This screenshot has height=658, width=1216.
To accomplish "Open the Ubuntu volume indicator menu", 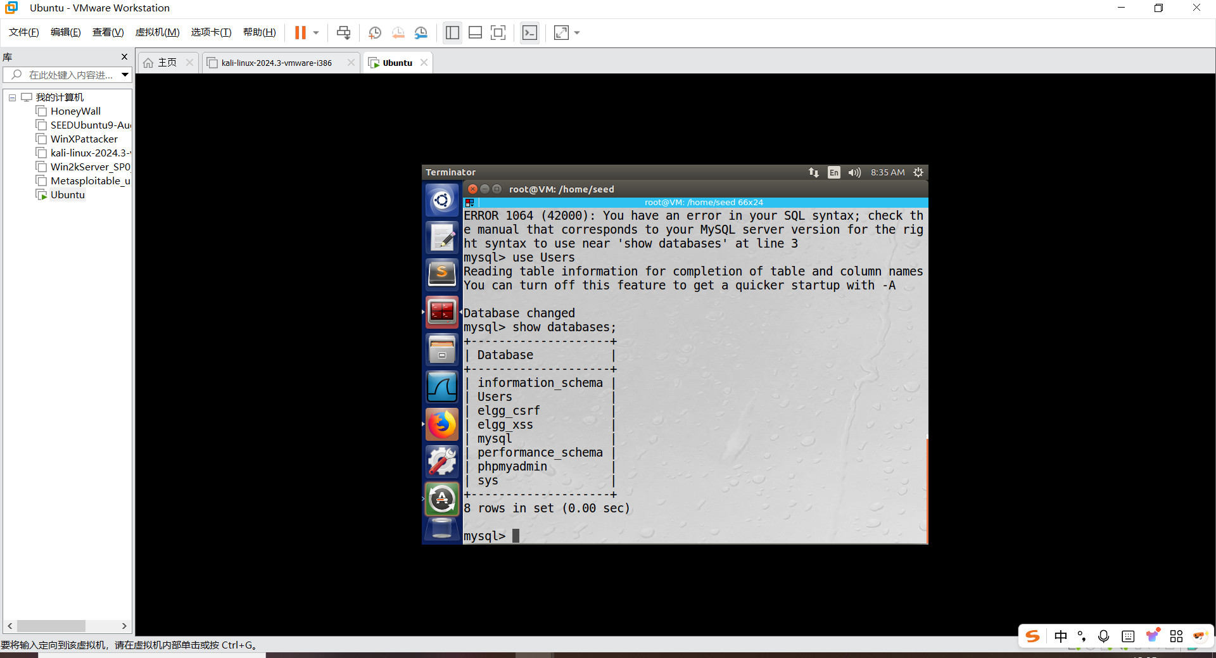I will click(x=854, y=172).
